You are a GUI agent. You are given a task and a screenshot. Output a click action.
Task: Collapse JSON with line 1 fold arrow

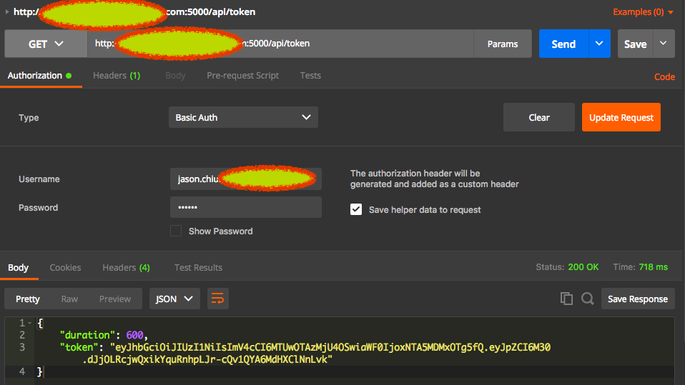(30, 324)
